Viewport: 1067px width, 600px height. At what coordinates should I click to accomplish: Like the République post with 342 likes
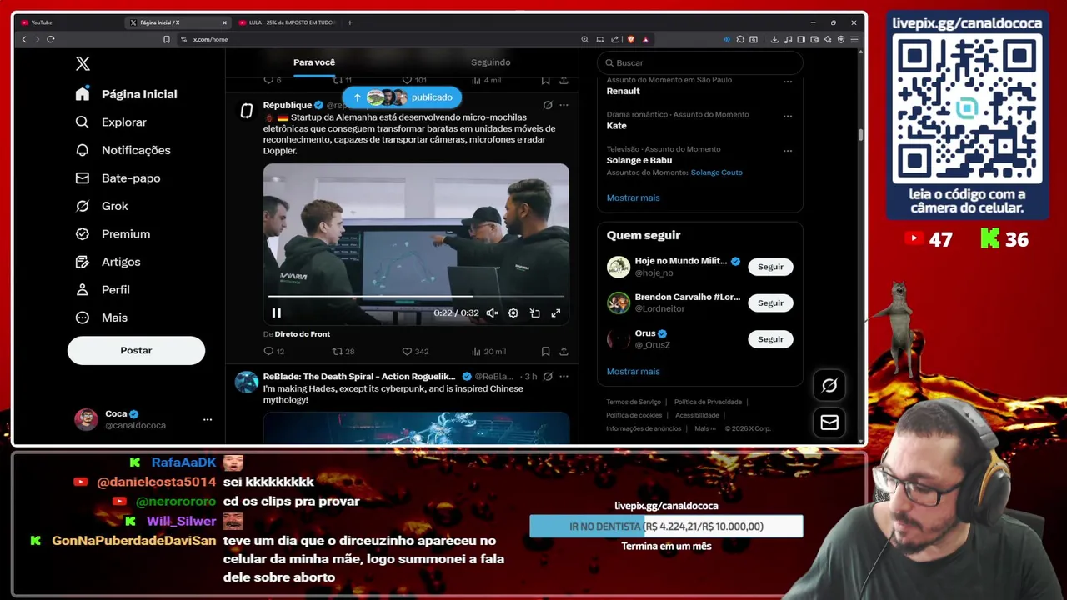[x=415, y=352]
